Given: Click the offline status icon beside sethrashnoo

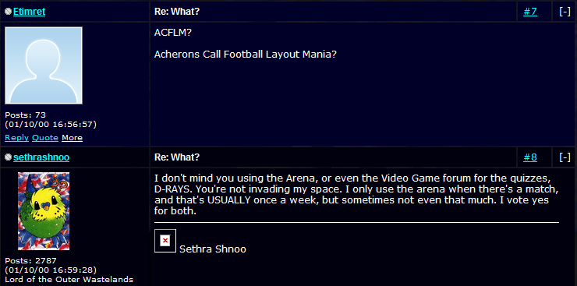Looking at the screenshot, I should click(8, 157).
